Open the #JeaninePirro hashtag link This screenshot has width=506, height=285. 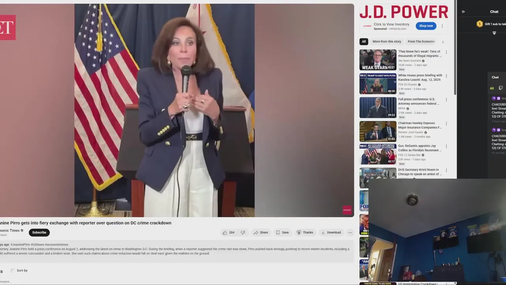pos(20,245)
